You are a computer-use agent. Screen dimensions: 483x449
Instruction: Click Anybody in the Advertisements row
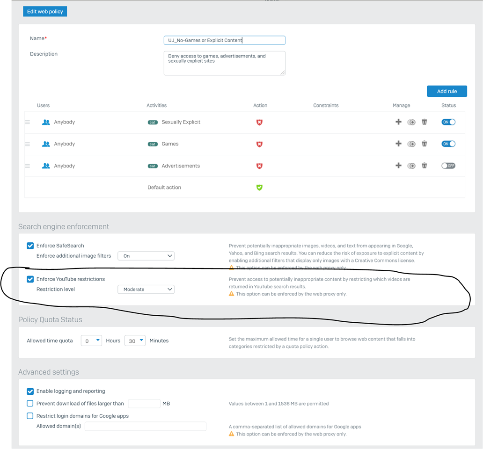(x=65, y=166)
